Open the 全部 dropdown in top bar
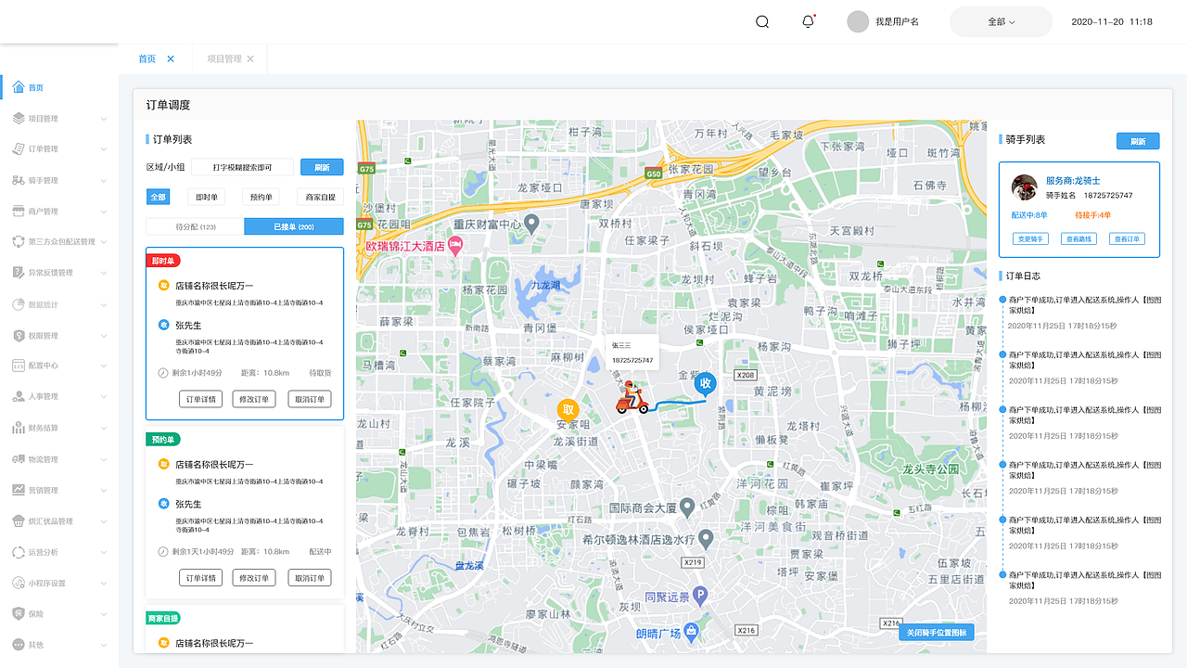Viewport: 1187px width, 668px height. point(1002,21)
